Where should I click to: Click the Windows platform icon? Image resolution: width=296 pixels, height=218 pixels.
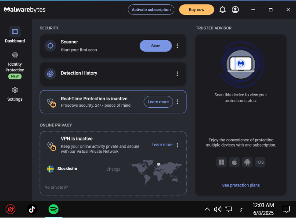(221, 162)
